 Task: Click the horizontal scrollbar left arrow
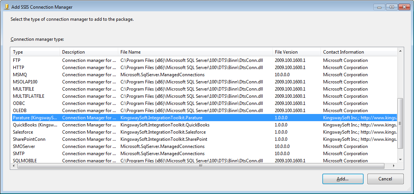(14, 166)
